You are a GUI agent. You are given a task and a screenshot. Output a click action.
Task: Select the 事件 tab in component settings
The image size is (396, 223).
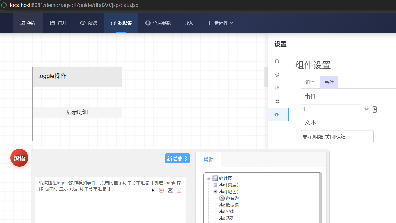click(329, 82)
